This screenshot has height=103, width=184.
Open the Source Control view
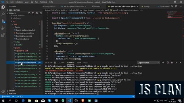coord(3,21)
